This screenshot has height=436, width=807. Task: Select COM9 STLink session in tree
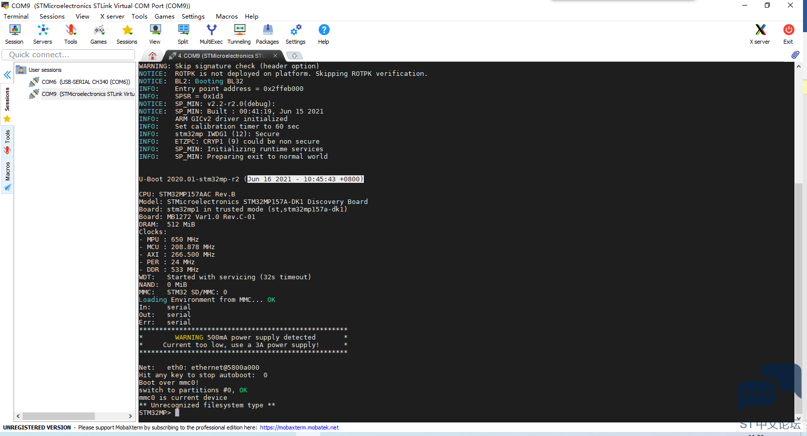[88, 94]
